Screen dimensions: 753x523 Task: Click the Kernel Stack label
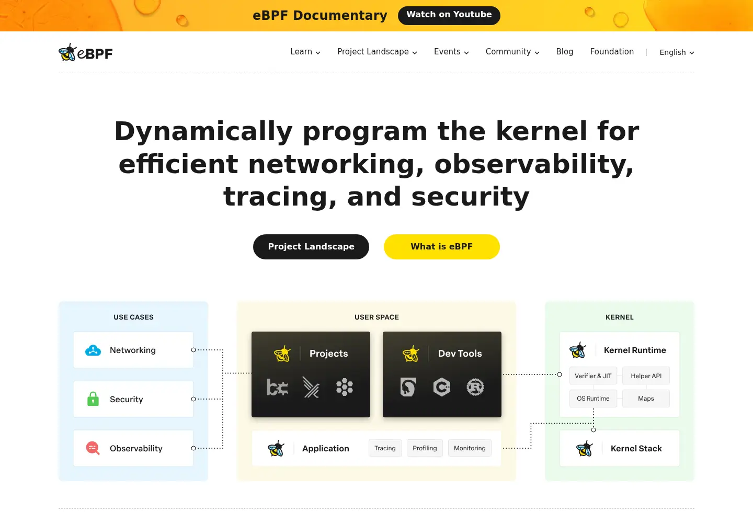[x=636, y=448]
